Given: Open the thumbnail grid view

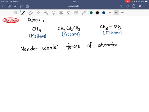Looking at the screenshot, I should [9, 6].
